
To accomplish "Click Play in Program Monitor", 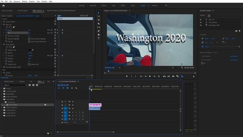I will coord(150,76).
